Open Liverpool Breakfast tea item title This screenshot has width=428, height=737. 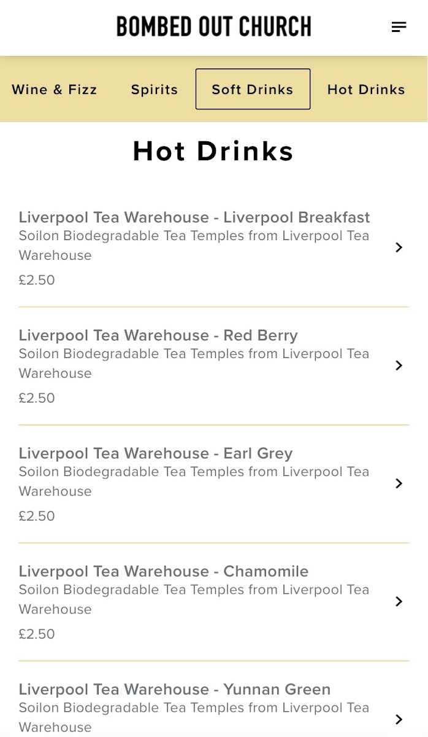coord(194,217)
